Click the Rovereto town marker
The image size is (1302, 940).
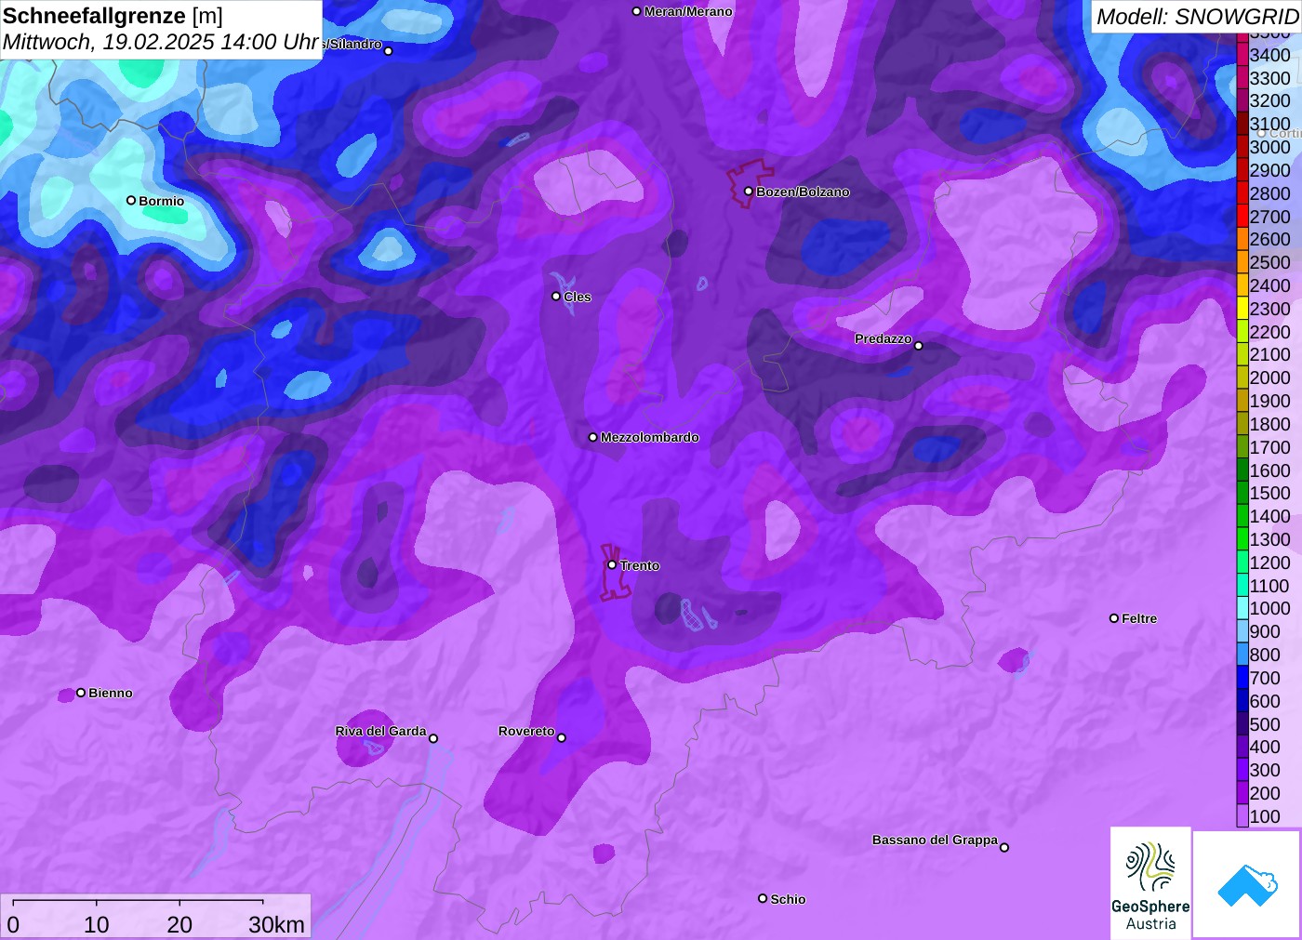pos(561,737)
